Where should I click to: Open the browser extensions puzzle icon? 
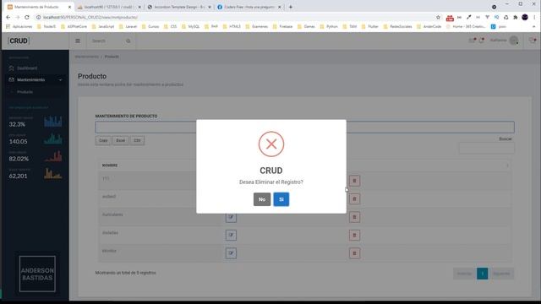point(515,17)
